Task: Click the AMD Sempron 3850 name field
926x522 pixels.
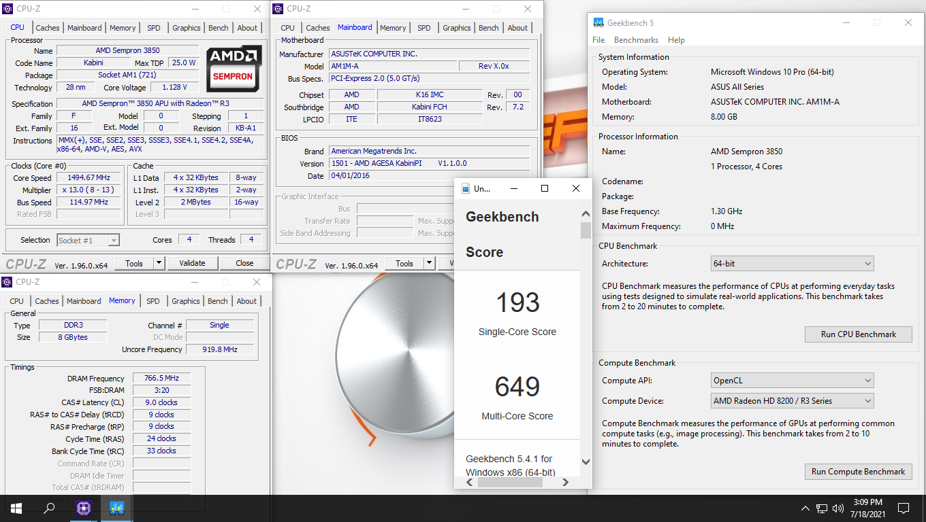Action: pyautogui.click(x=128, y=50)
